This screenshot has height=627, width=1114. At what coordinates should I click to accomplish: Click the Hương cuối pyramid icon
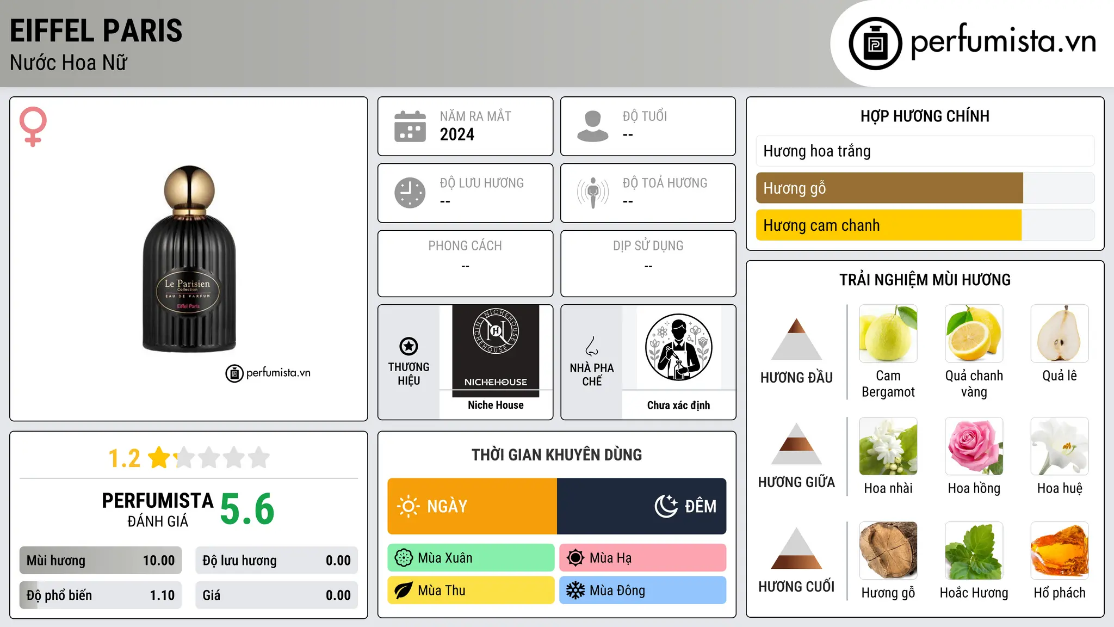point(796,548)
